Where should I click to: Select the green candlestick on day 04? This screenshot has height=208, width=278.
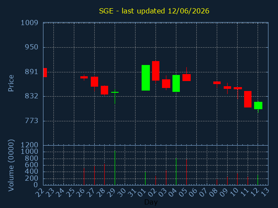coord(176,84)
